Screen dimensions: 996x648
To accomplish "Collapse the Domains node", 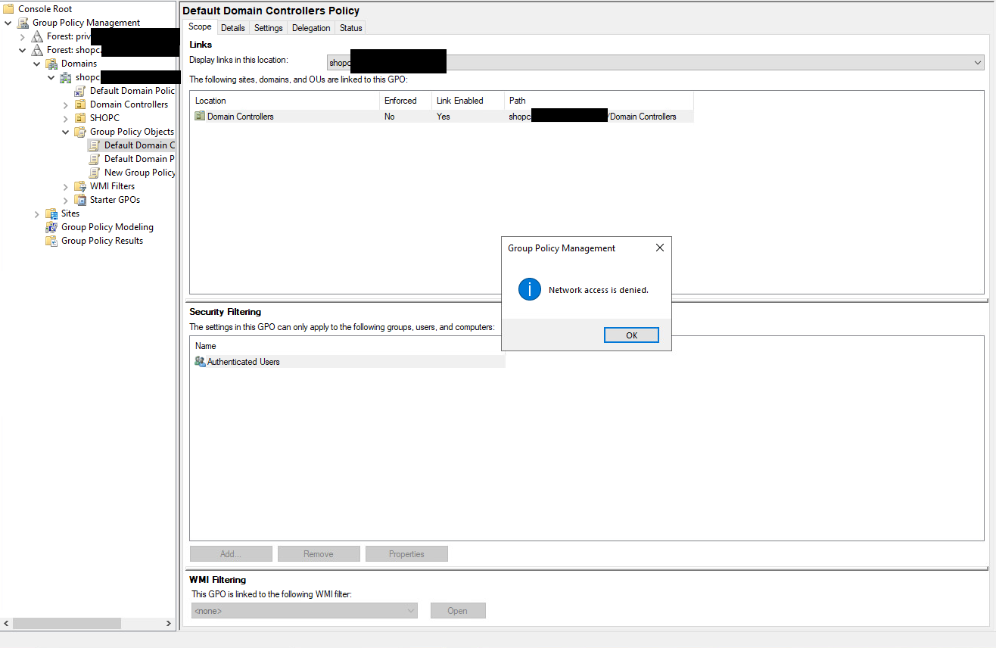I will [x=36, y=63].
